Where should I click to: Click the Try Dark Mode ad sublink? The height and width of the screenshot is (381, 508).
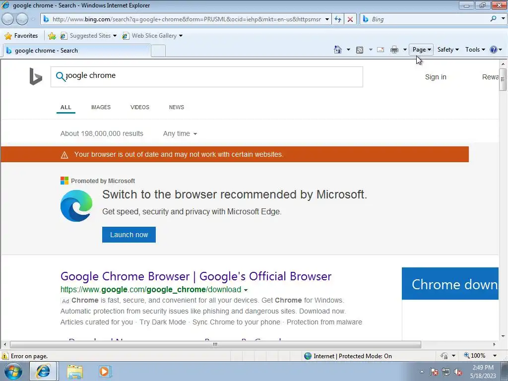tap(163, 322)
